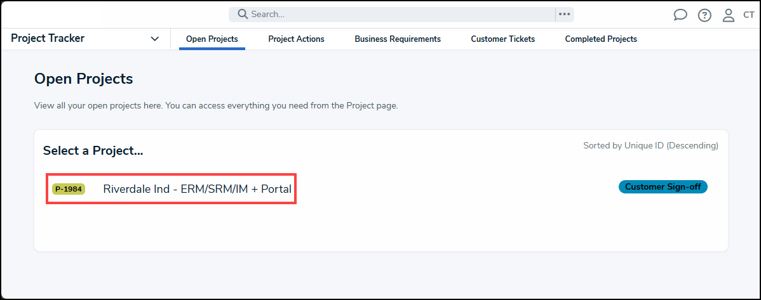761x300 pixels.
Task: Click the P-1984 project ID badge
Action: 69,189
